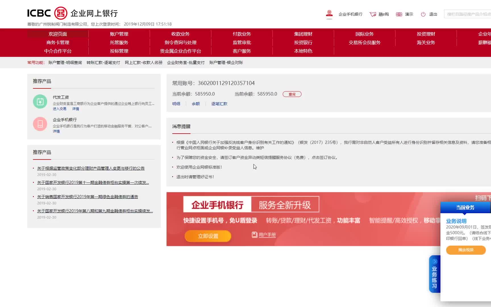Open notice about 第八期和第九期金融债券
The height and width of the screenshot is (307, 491).
(95, 211)
